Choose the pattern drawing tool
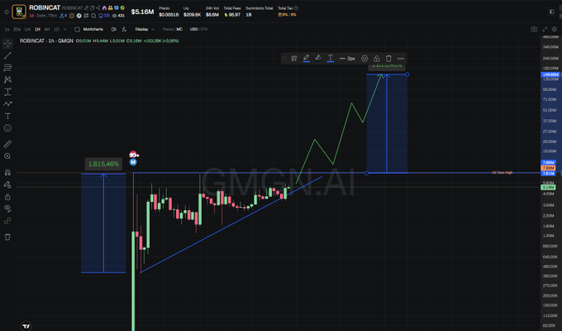Image resolution: width=562 pixels, height=331 pixels. point(7,79)
